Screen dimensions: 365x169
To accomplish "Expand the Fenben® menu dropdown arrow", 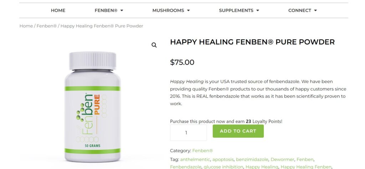I will coord(122,10).
